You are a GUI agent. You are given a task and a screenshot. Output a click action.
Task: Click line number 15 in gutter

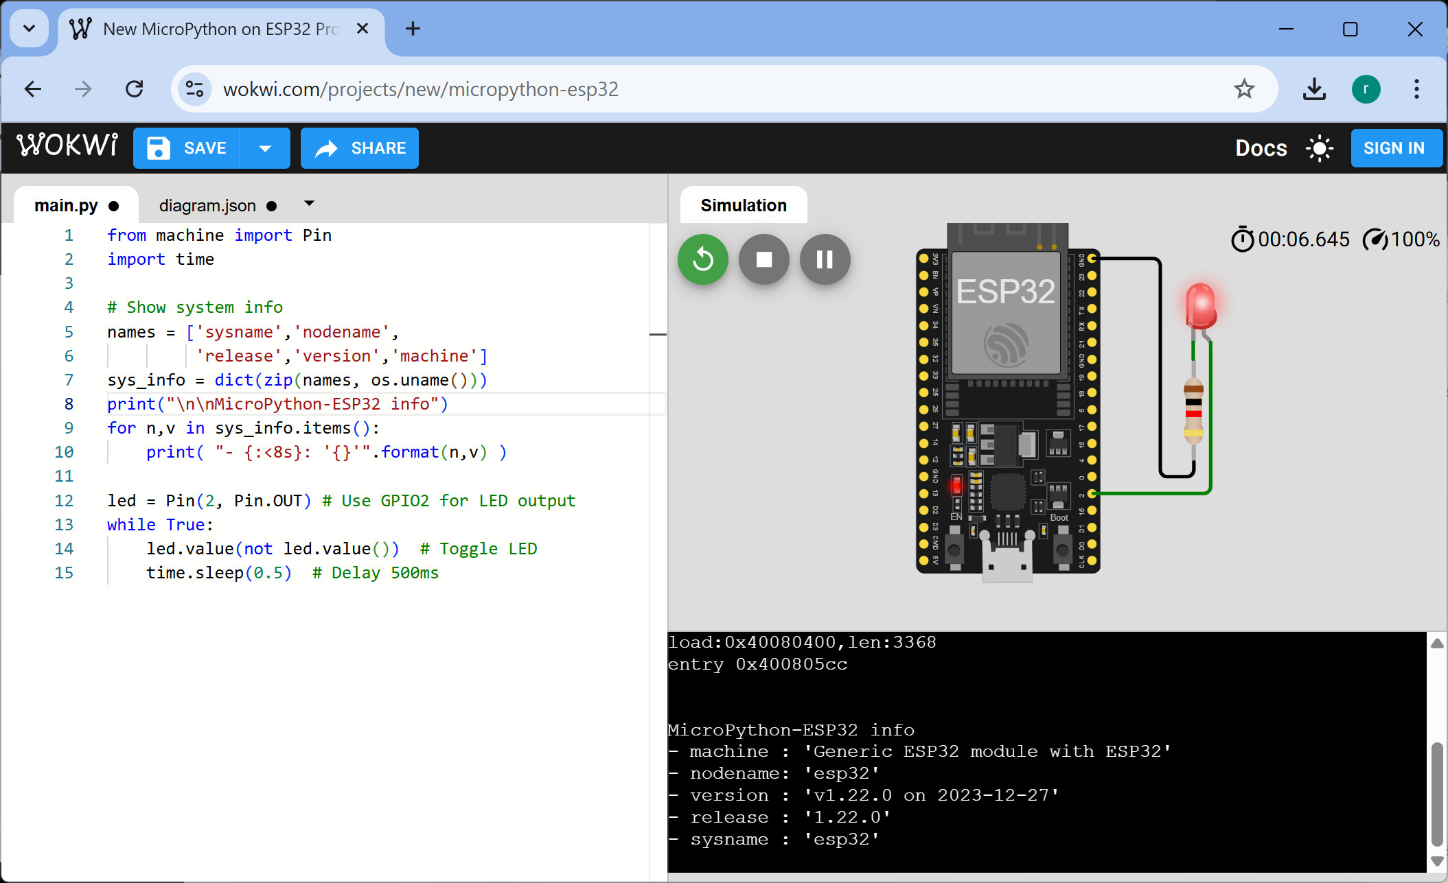click(64, 573)
